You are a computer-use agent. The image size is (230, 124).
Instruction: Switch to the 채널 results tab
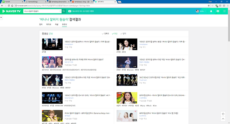[x=57, y=25]
